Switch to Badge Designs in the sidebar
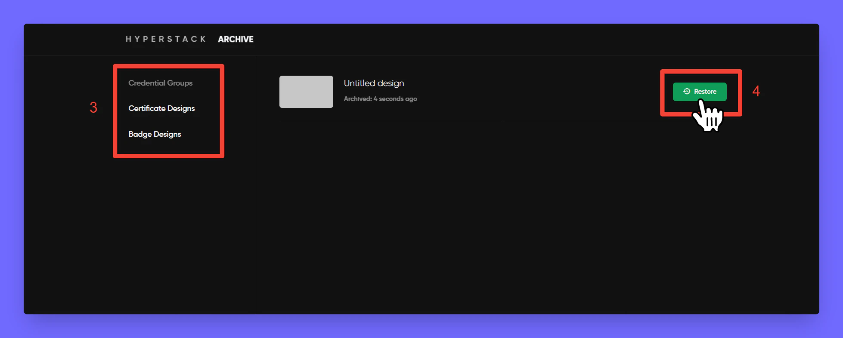843x338 pixels. pos(155,134)
